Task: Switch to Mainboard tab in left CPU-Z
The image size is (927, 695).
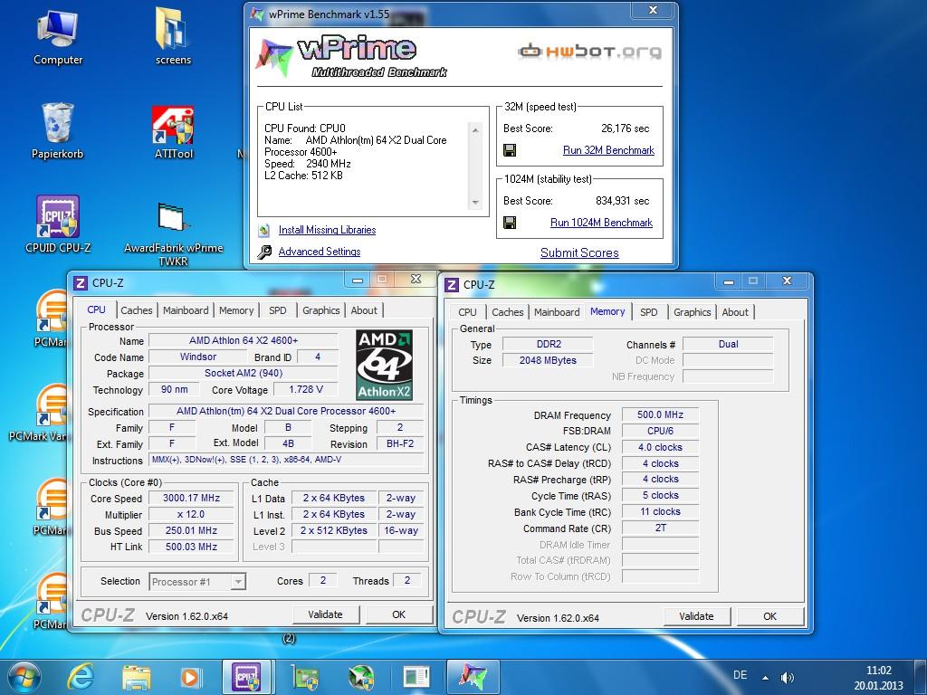Action: click(186, 310)
